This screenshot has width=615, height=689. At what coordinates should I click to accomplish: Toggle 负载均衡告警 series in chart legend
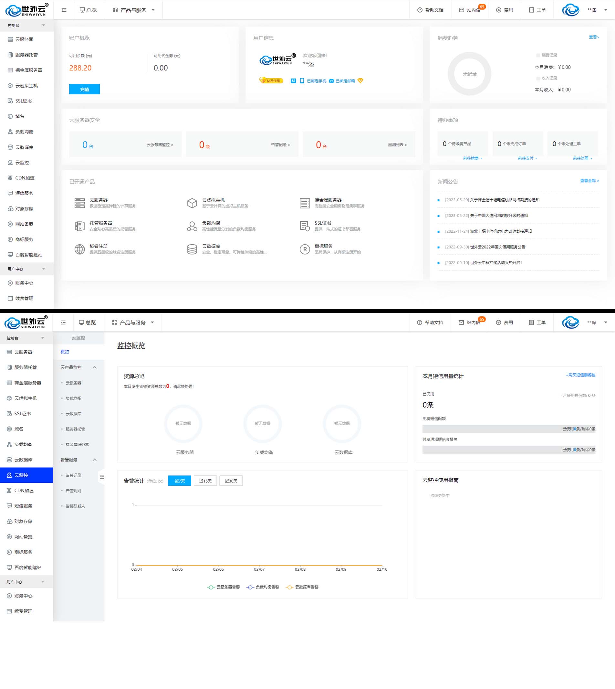click(x=263, y=587)
